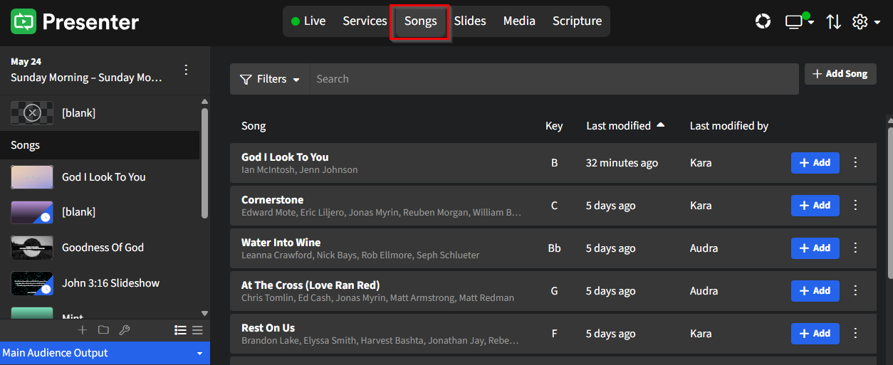Select the Songs tab
The width and height of the screenshot is (893, 365).
pos(420,21)
